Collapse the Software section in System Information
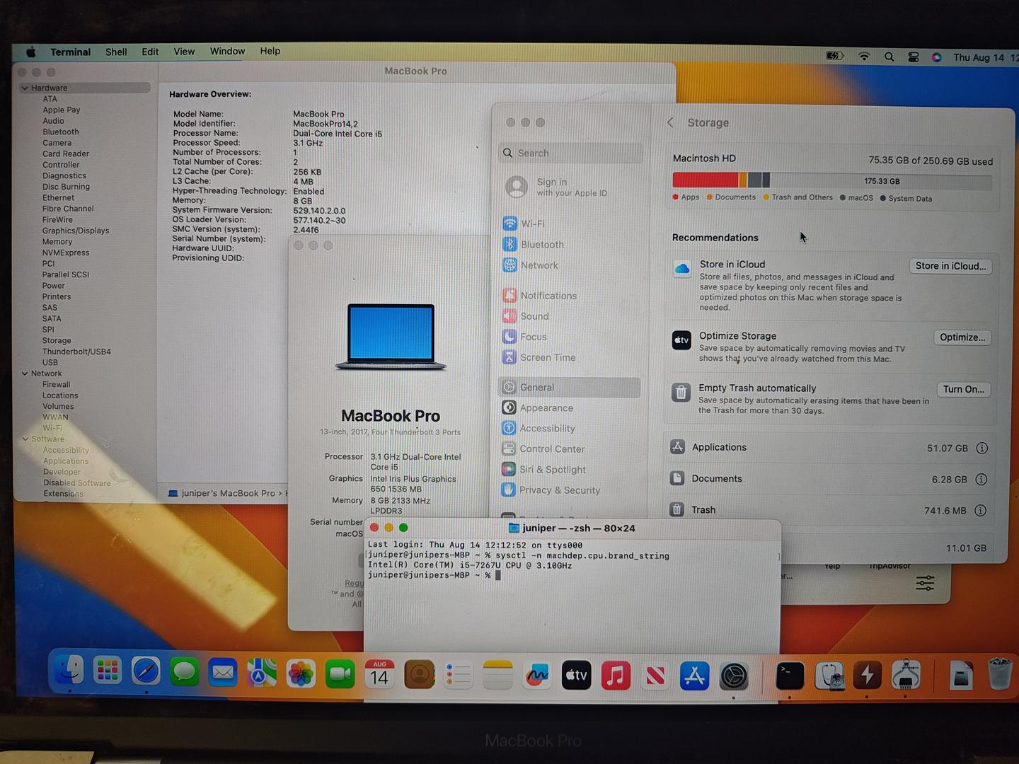 (x=25, y=439)
